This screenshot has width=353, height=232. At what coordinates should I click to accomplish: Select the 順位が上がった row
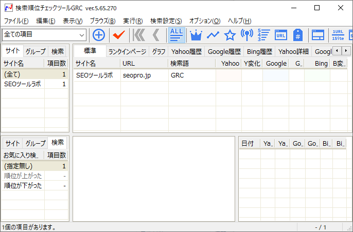click(x=35, y=176)
